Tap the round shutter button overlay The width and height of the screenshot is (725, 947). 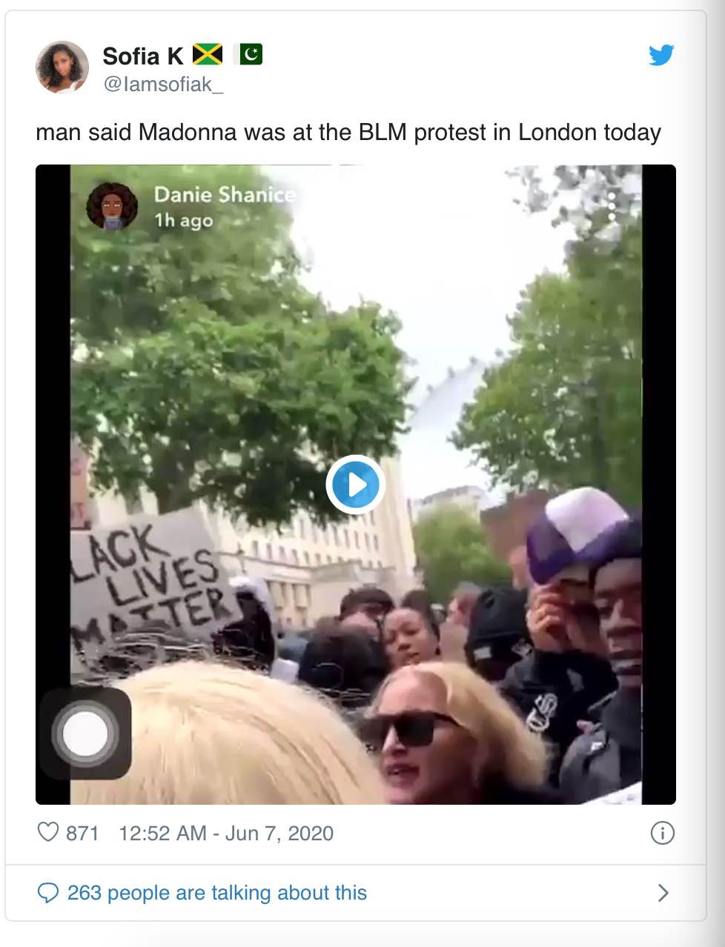(85, 733)
